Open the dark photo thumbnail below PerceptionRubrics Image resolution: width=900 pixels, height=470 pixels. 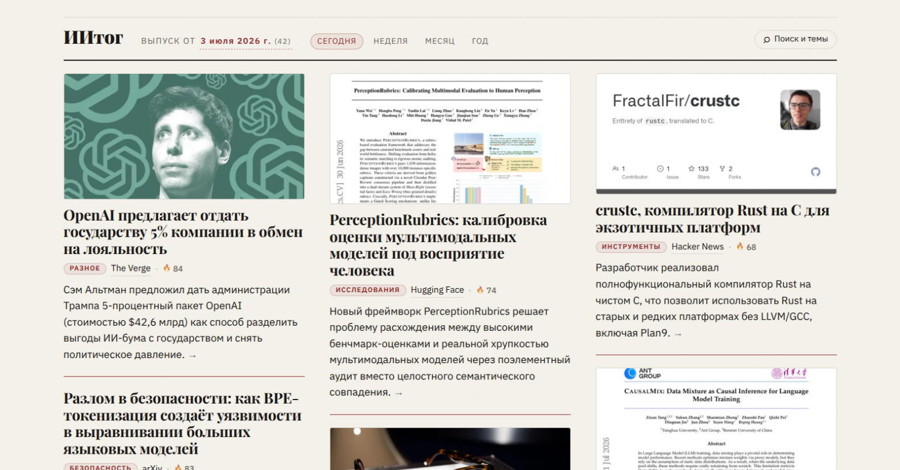point(450,449)
